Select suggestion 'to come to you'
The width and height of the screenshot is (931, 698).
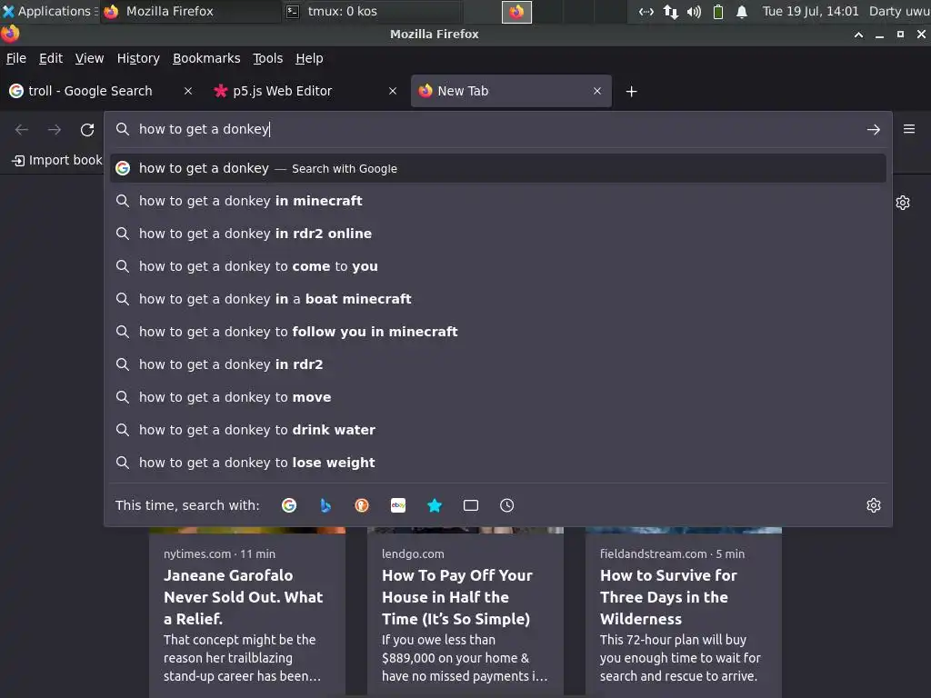pos(497,266)
